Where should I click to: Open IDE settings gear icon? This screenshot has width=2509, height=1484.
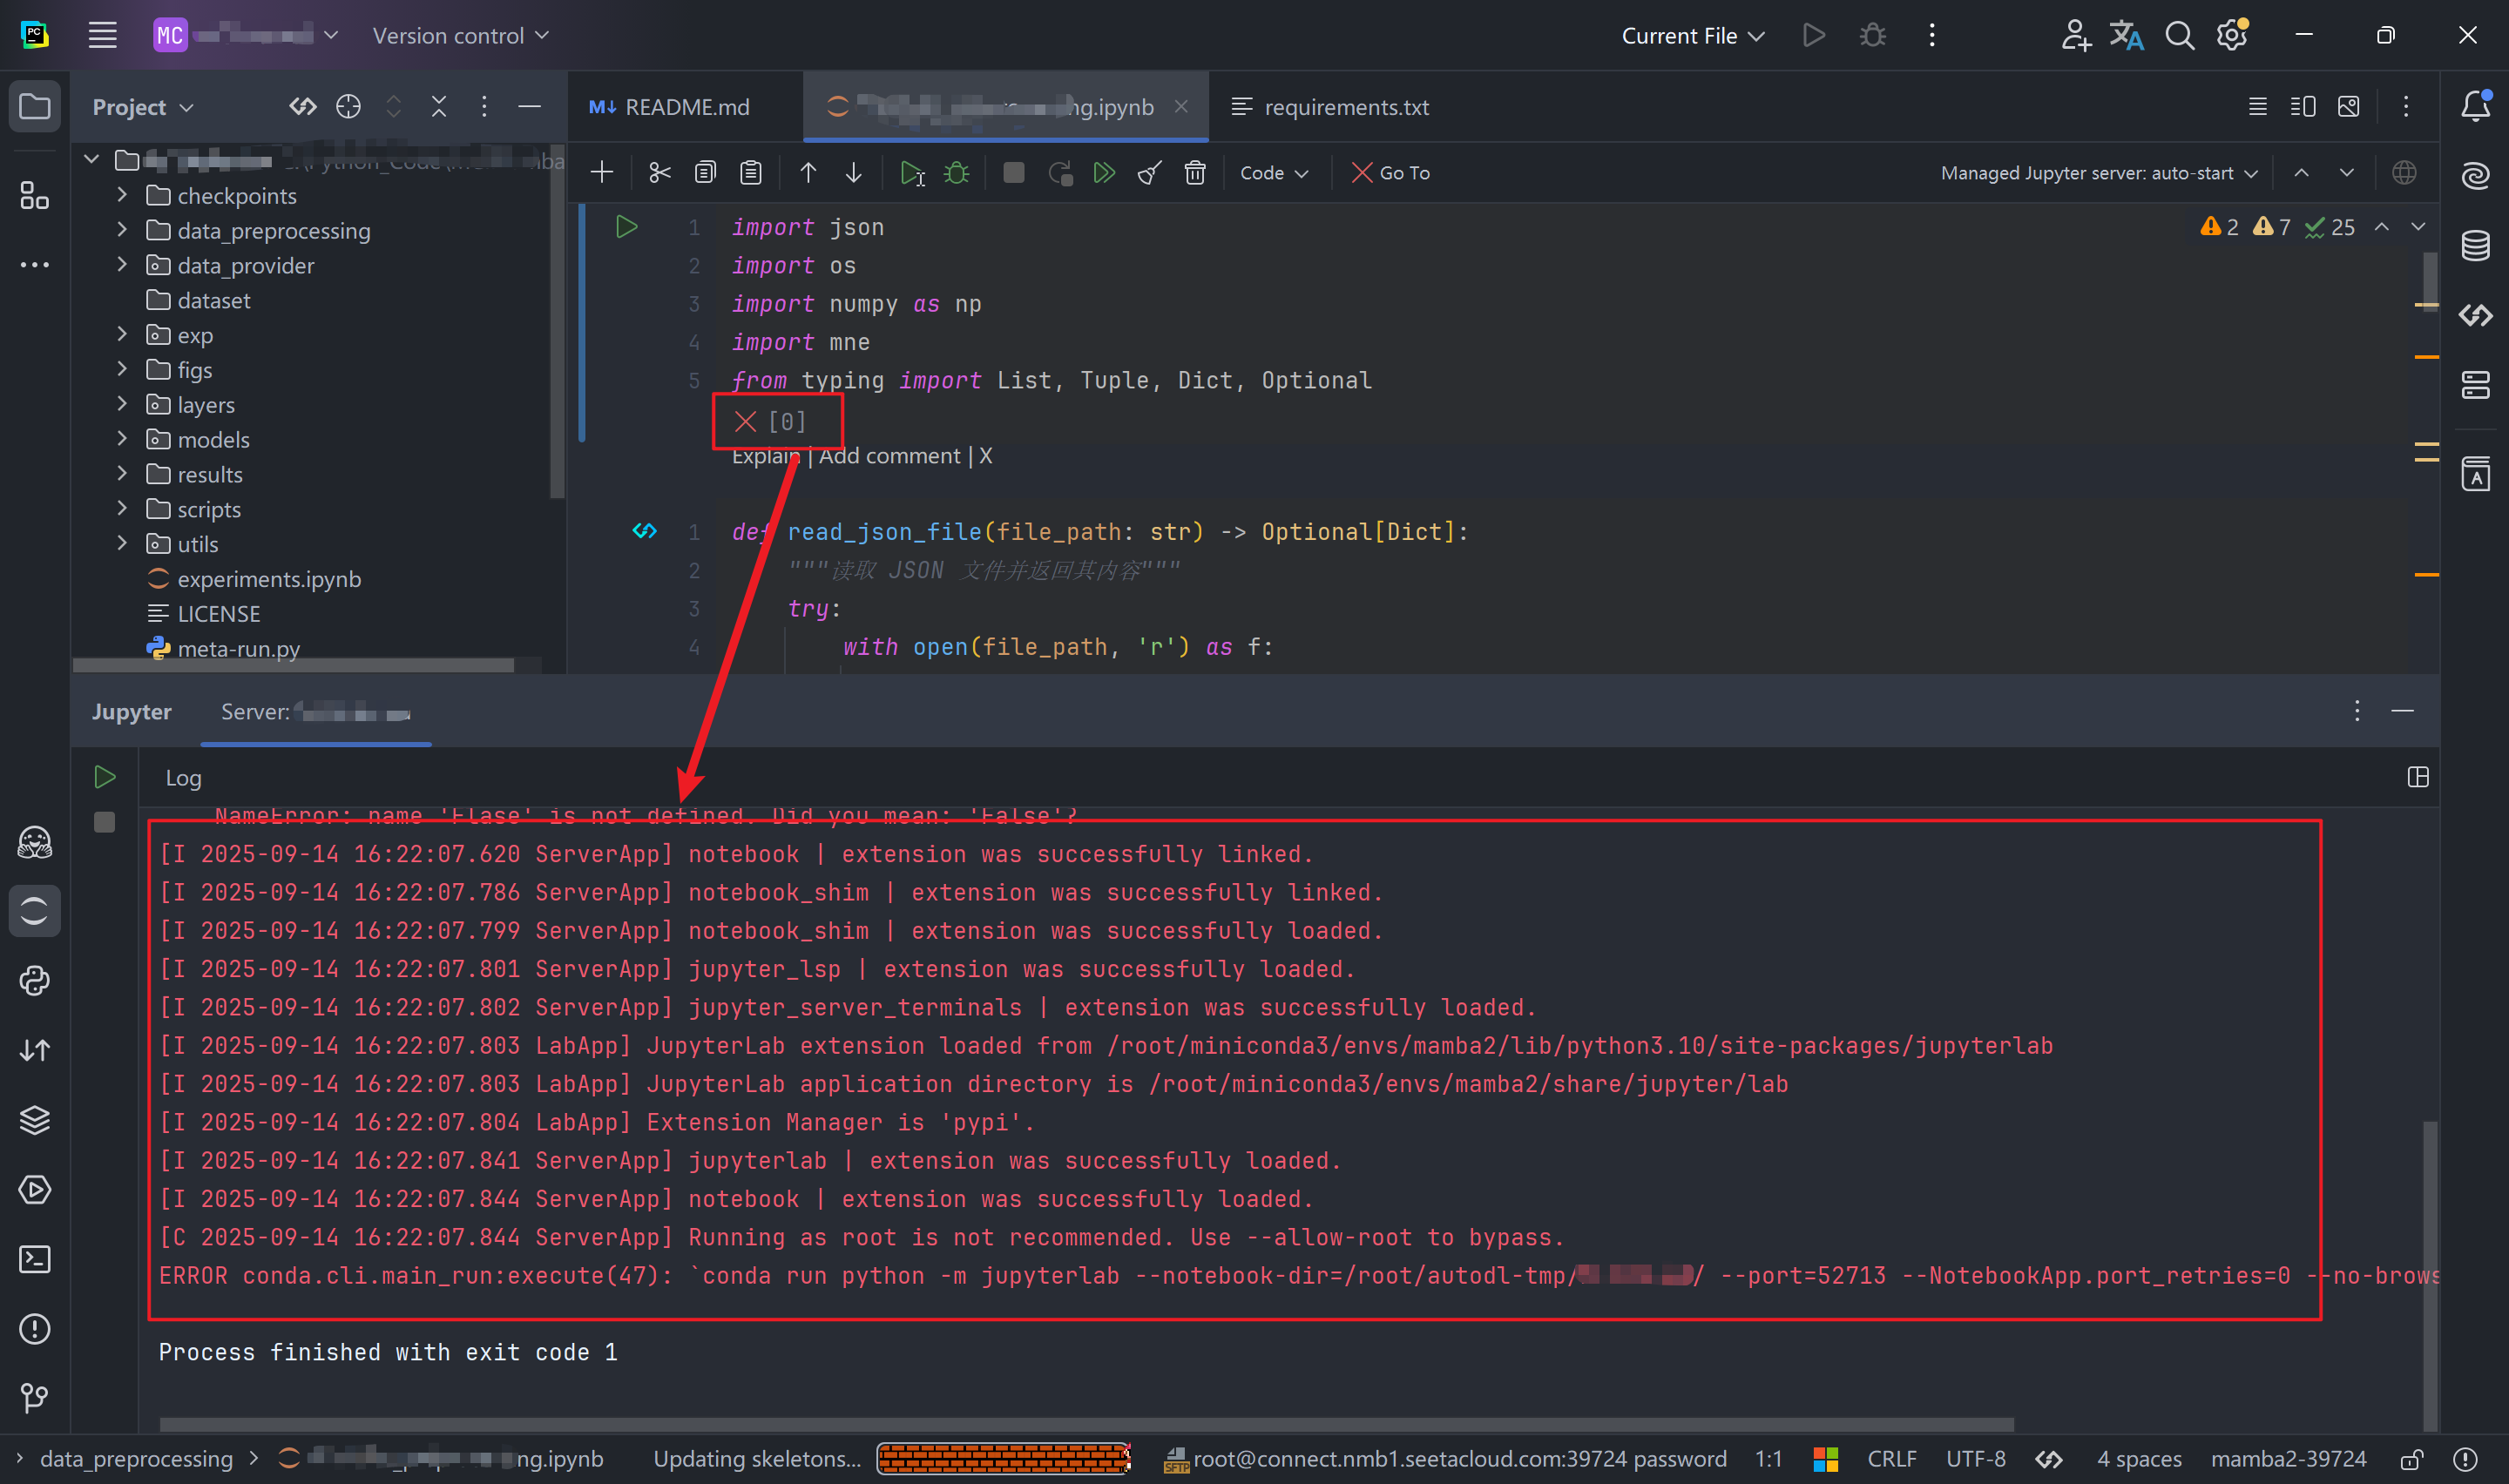pyautogui.click(x=2232, y=36)
